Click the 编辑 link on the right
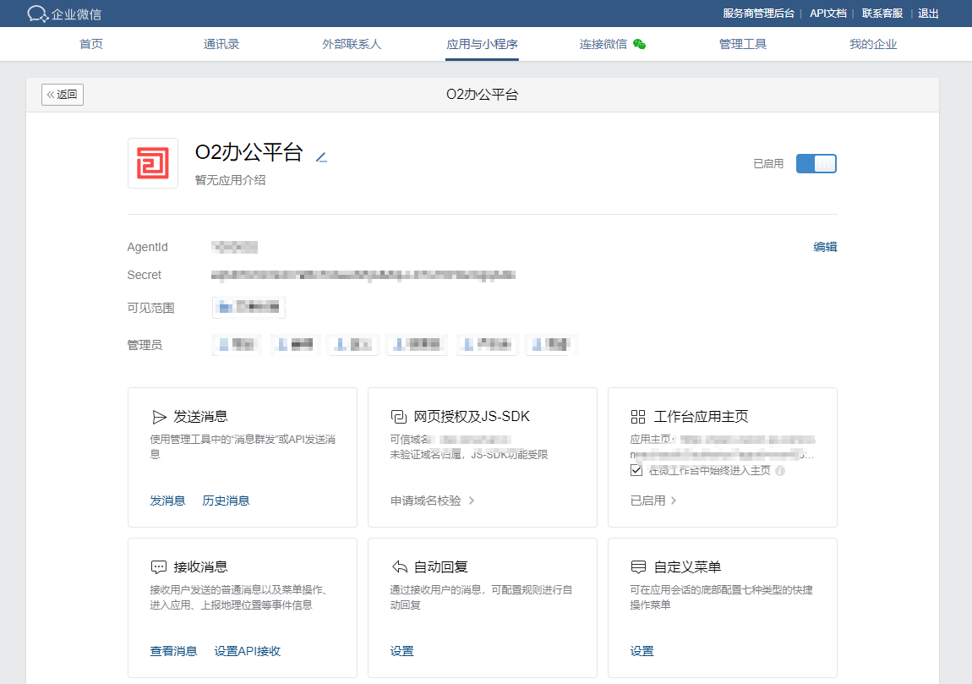The height and width of the screenshot is (684, 972). [825, 246]
